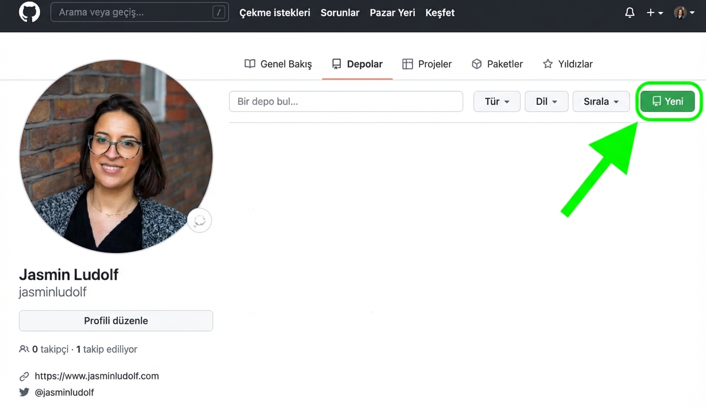This screenshot has width=706, height=407.
Task: Open the status emoji editor on the avatar
Action: [x=199, y=220]
